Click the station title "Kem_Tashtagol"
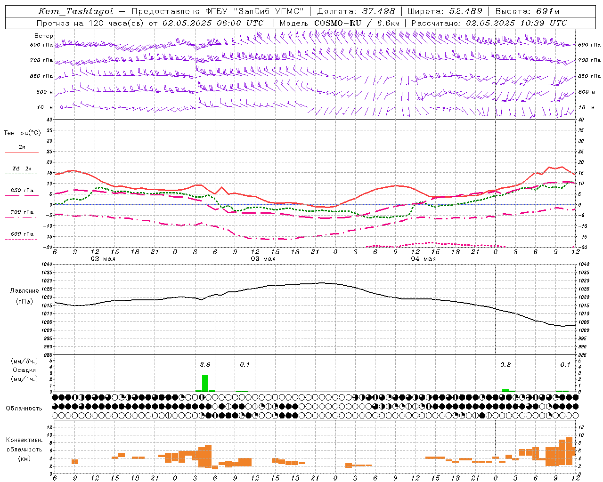 pyautogui.click(x=75, y=11)
